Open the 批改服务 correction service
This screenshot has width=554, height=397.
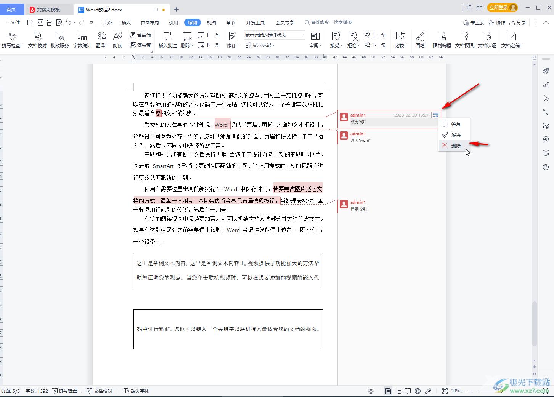click(x=59, y=40)
